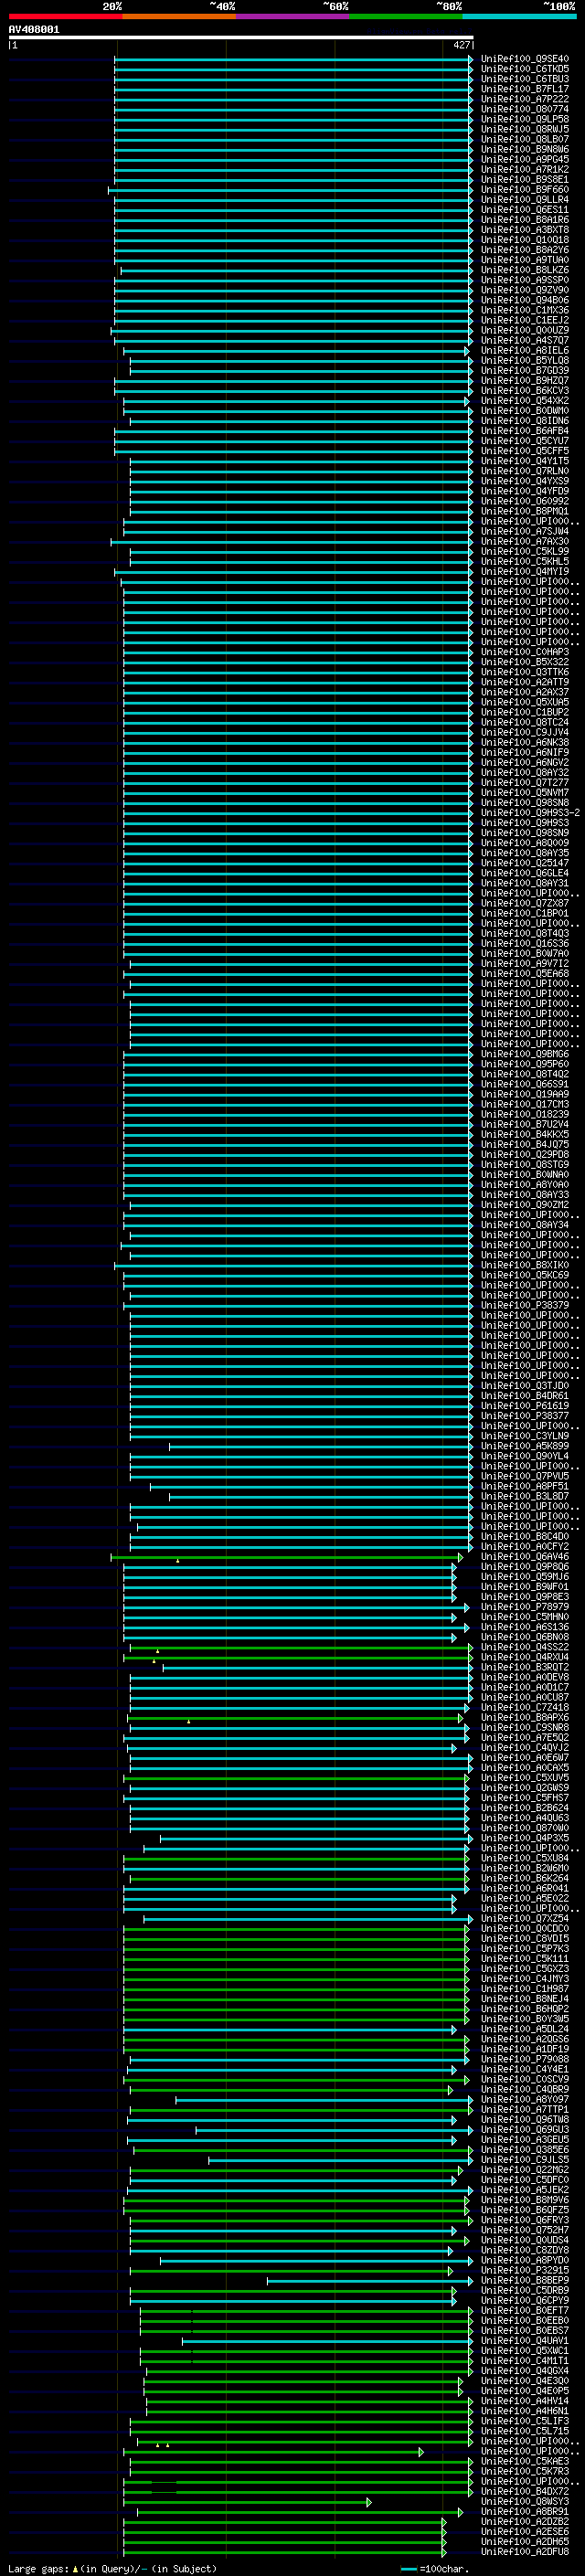Select label UniRef100_A9V7I2
585x2576 pixels.
[x=525, y=964]
